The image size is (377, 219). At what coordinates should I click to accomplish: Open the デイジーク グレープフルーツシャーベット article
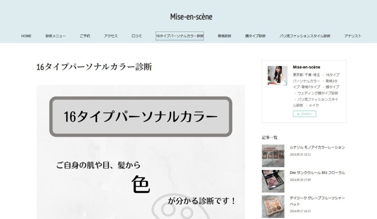tap(317, 201)
